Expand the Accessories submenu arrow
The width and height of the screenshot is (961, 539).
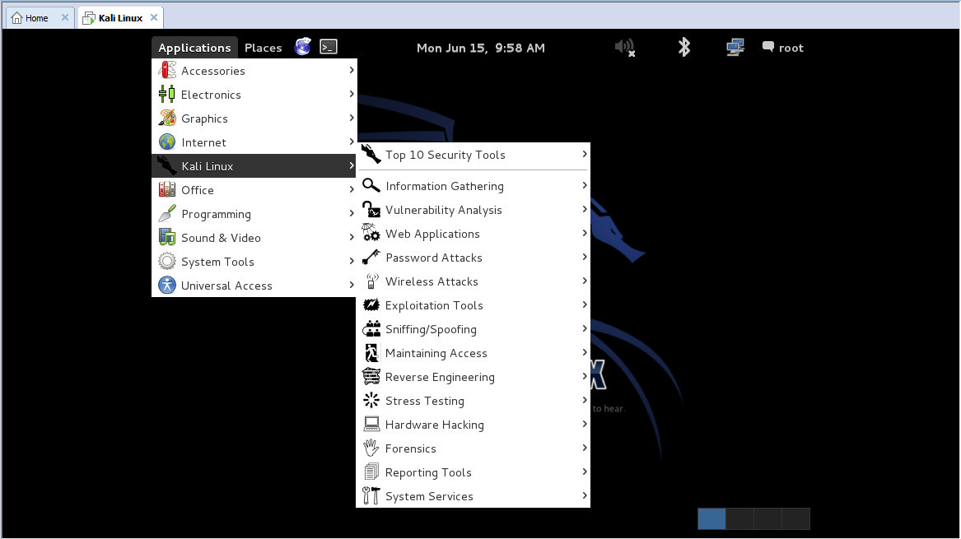351,71
